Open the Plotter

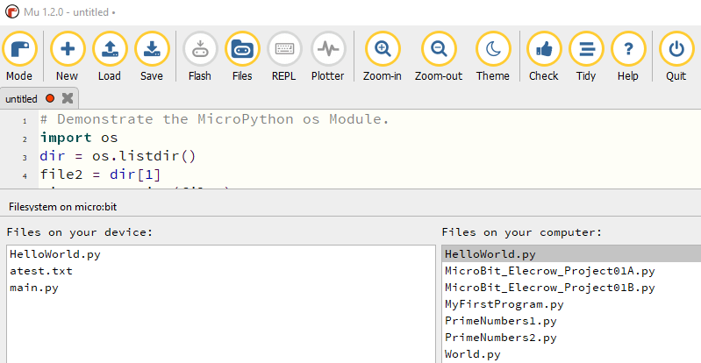coord(328,56)
